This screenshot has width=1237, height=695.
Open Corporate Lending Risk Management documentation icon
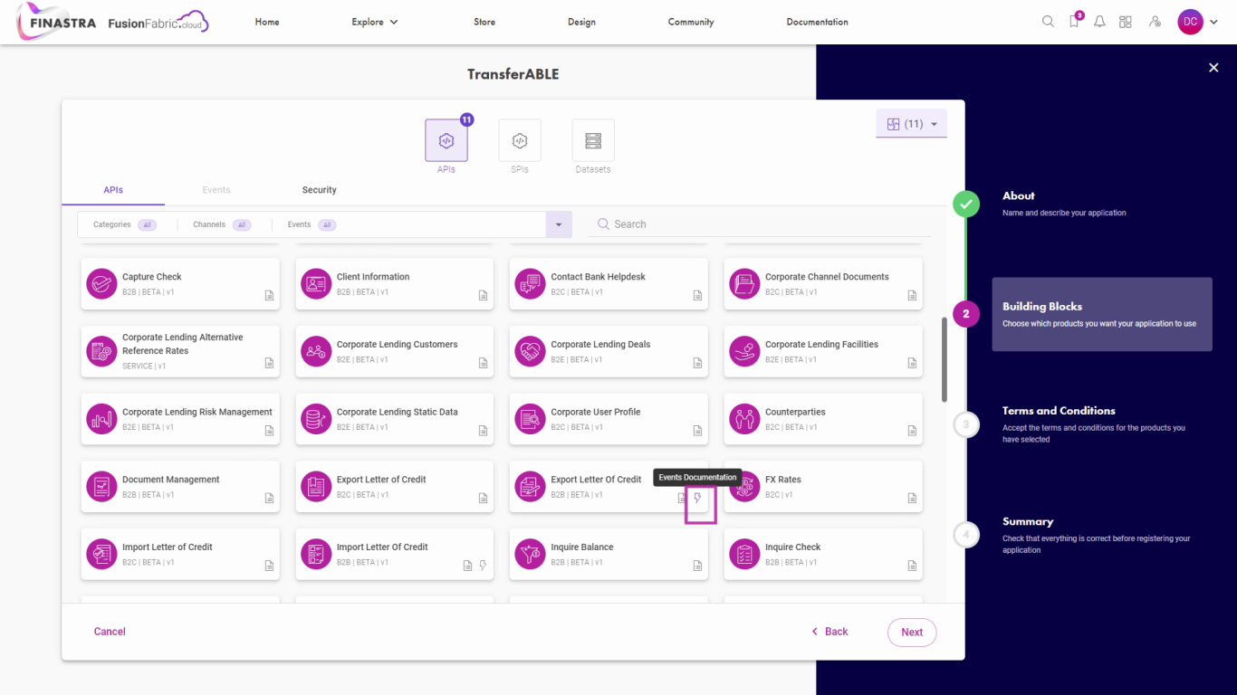[269, 431]
